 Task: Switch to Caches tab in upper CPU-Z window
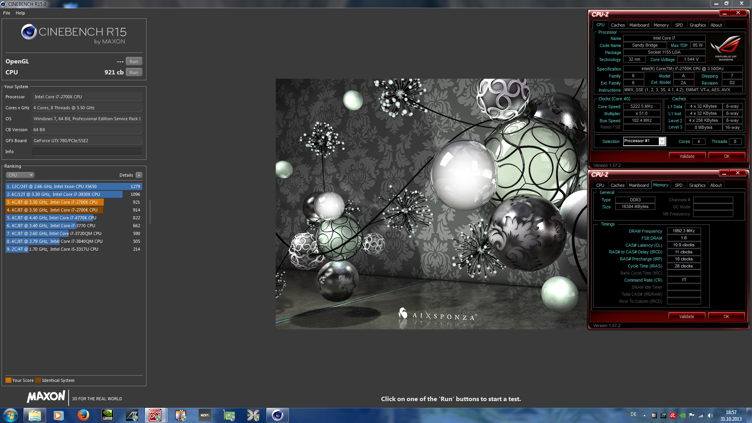pos(618,25)
